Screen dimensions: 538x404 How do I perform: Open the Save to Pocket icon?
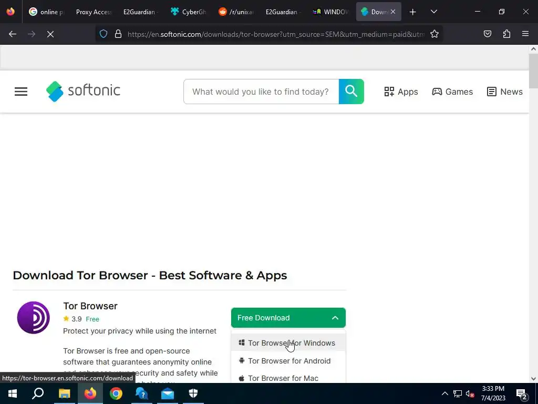pos(487,34)
